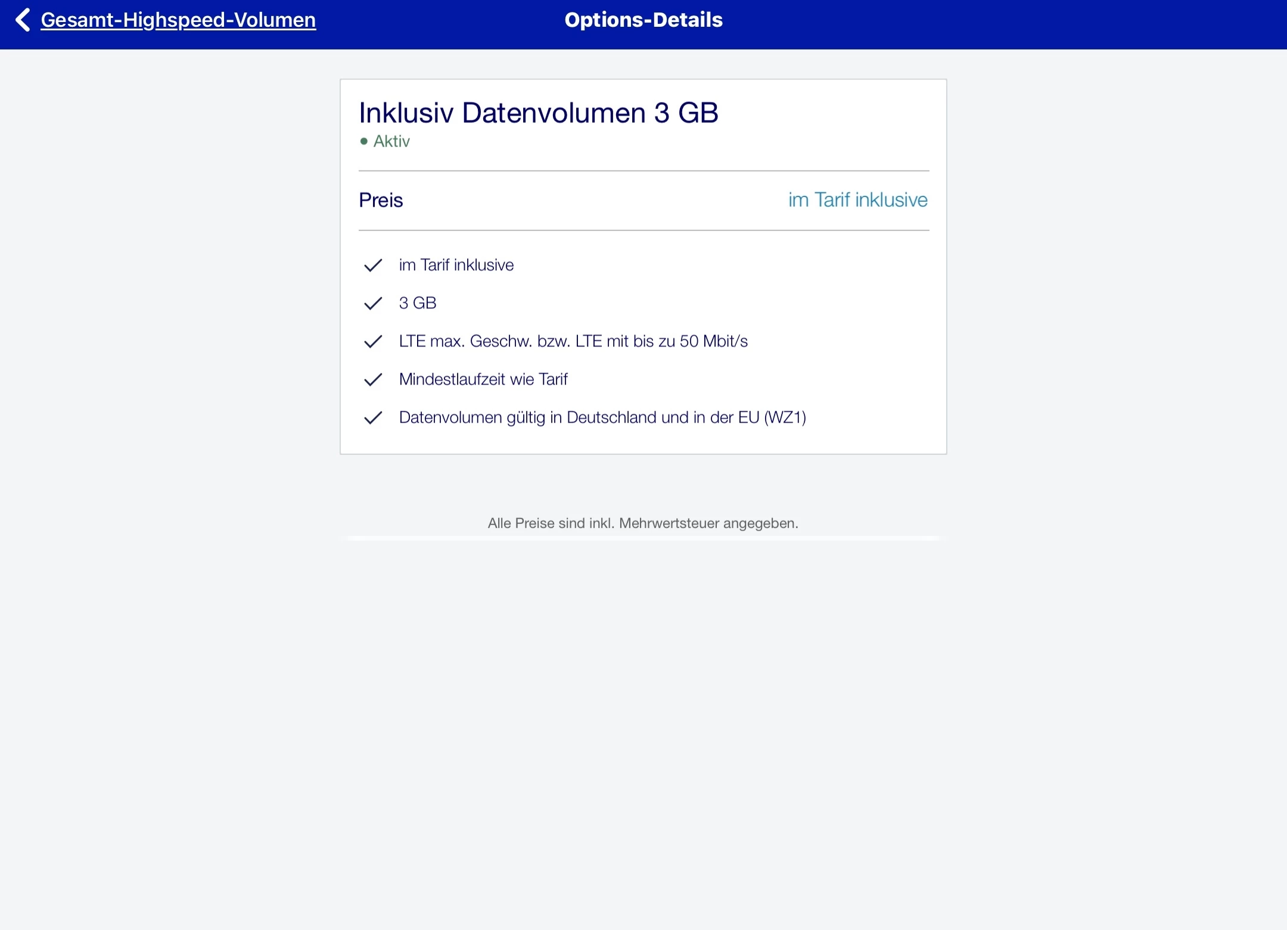Click checkmark next to 3 GB
1287x930 pixels.
coord(372,303)
